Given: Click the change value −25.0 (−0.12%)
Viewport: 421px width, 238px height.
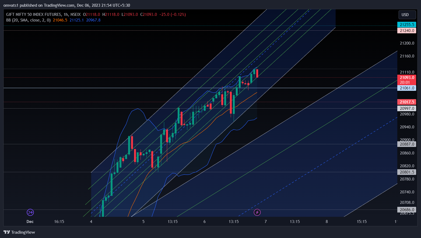Looking at the screenshot, I should coord(173,15).
